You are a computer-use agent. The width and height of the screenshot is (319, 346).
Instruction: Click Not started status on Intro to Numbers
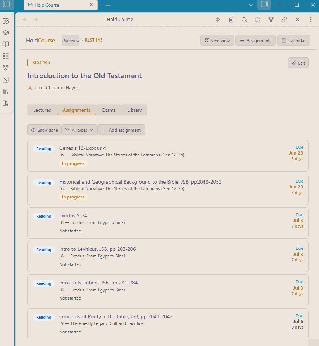click(70, 298)
